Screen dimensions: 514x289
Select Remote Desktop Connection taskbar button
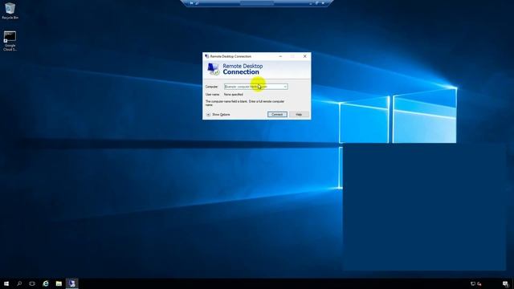72,283
